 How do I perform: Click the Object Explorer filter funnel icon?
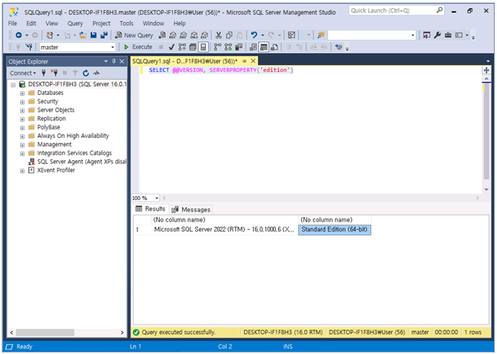pos(75,73)
